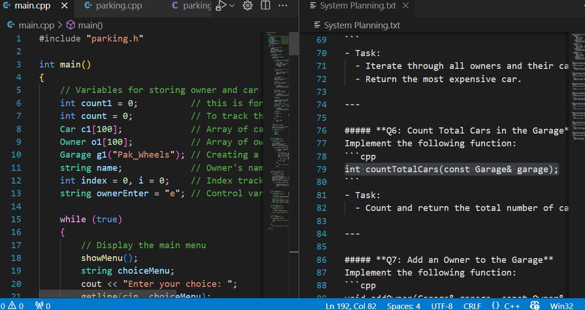
Task: Click the System Planning.txt breadcrumb
Action: (x=362, y=25)
